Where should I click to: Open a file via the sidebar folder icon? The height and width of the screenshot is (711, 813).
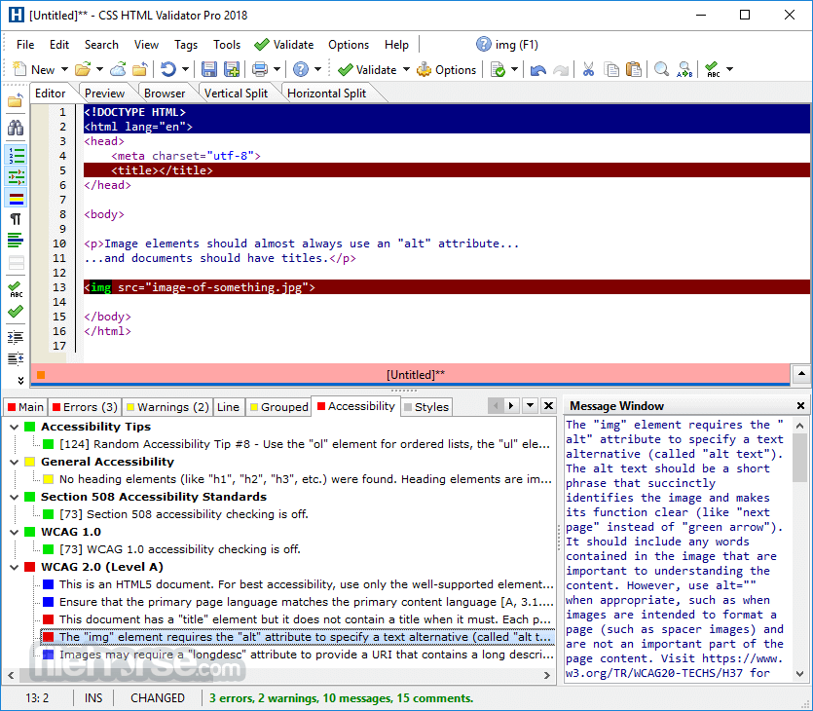tap(15, 100)
